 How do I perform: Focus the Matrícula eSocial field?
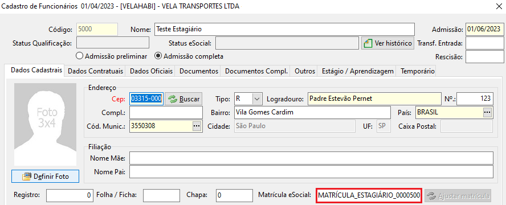tap(369, 196)
